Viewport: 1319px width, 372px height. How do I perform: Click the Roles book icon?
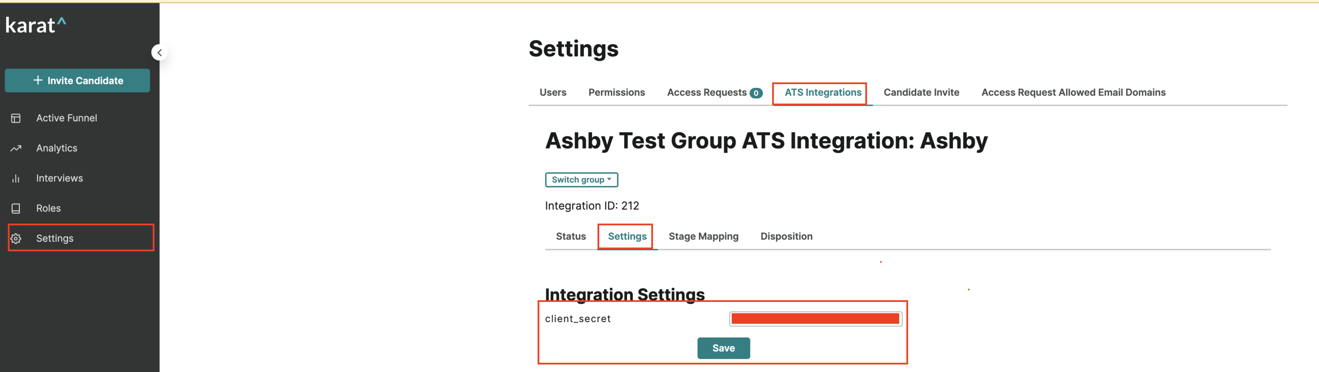(16, 208)
